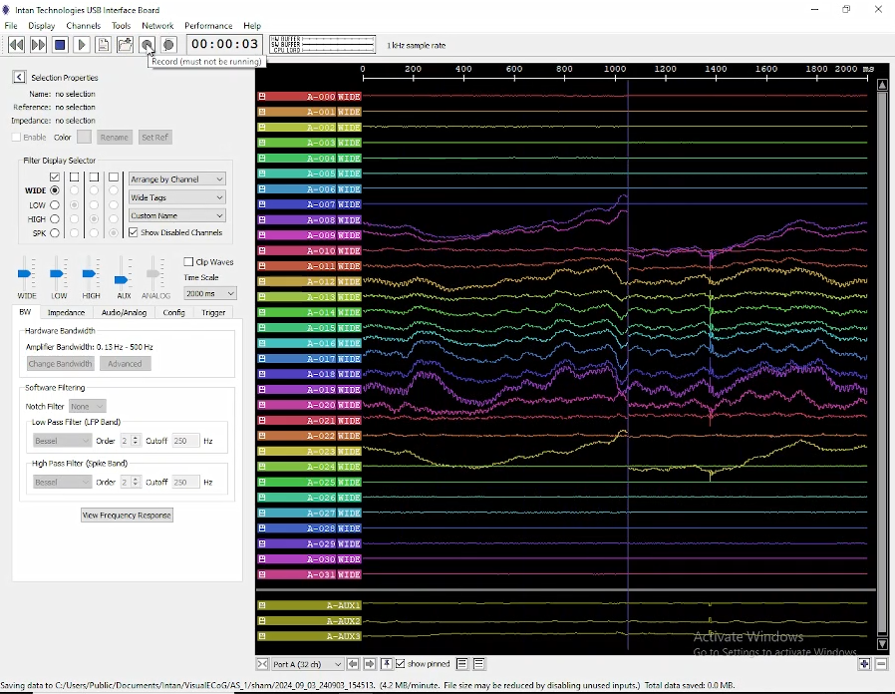895x694 pixels.
Task: Enable the Clip Waves checkbox
Action: tap(189, 262)
